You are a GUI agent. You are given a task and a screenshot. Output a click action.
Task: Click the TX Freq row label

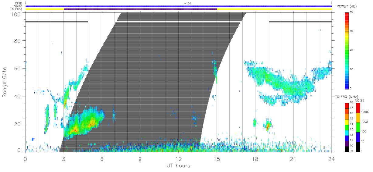coord(16,9)
